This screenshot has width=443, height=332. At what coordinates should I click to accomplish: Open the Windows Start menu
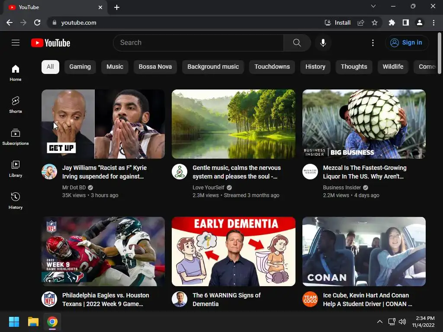point(14,322)
